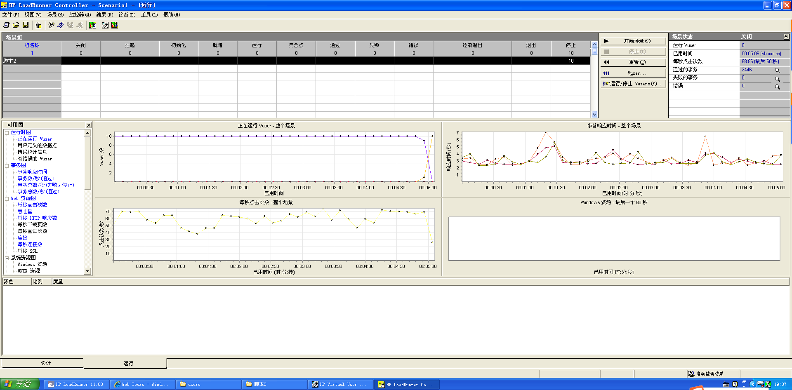Save the scenario with the floppy disk icon
This screenshot has width=792, height=390.
pyautogui.click(x=26, y=25)
